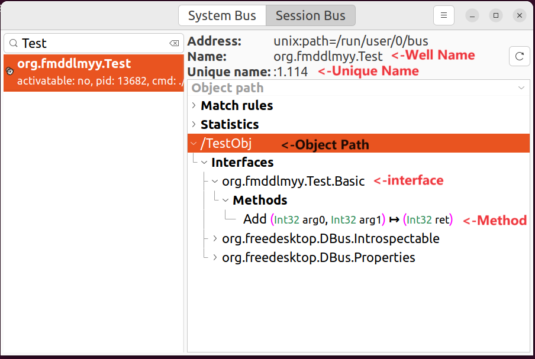Expand org.freedesktop.DBus.Properties interface

[215, 258]
